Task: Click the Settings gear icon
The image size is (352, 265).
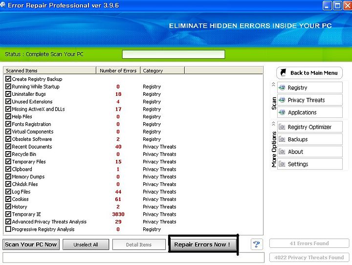Action: tap(282, 164)
